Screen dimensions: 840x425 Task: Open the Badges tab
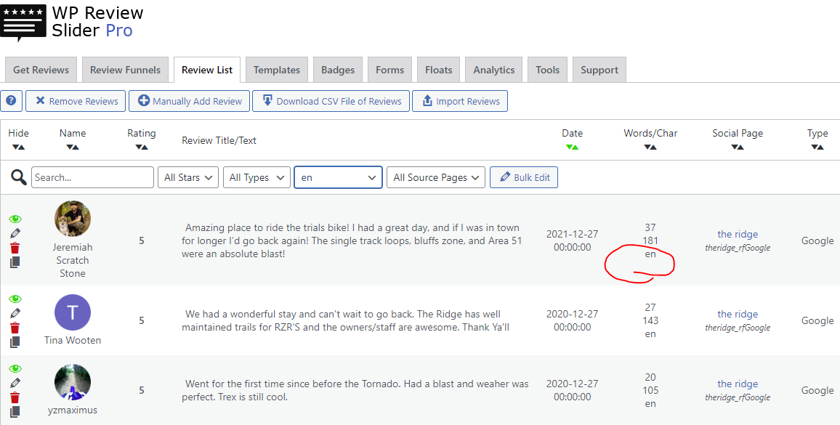tap(338, 70)
